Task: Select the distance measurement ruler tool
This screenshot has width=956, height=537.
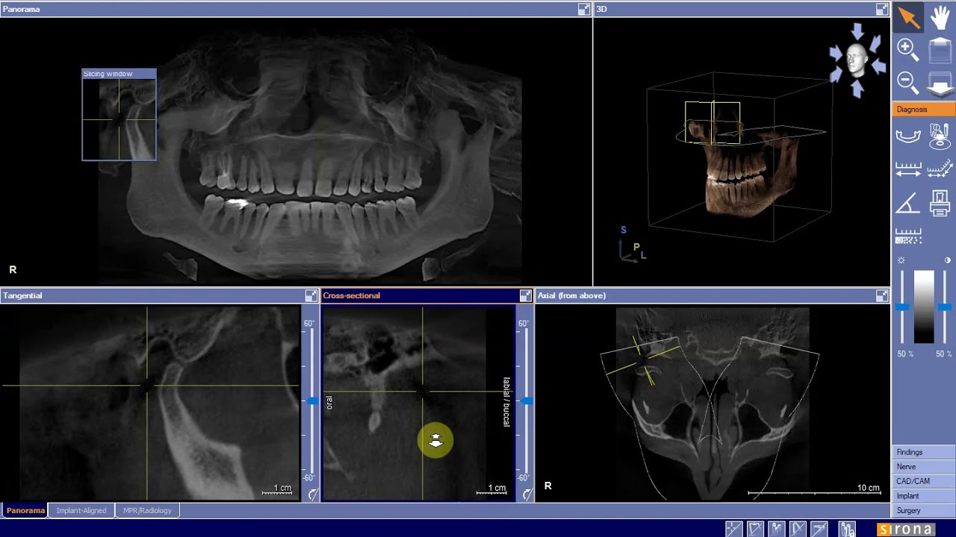Action: pyautogui.click(x=908, y=169)
